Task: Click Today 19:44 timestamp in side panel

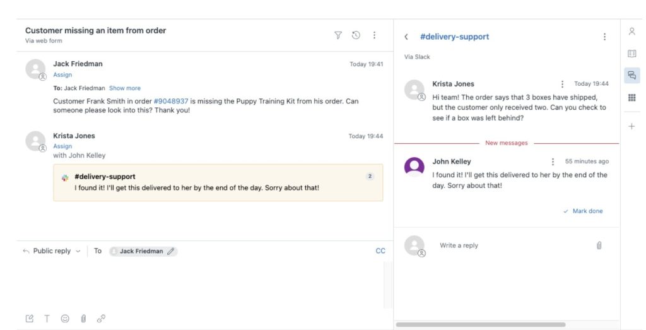Action: [x=591, y=84]
